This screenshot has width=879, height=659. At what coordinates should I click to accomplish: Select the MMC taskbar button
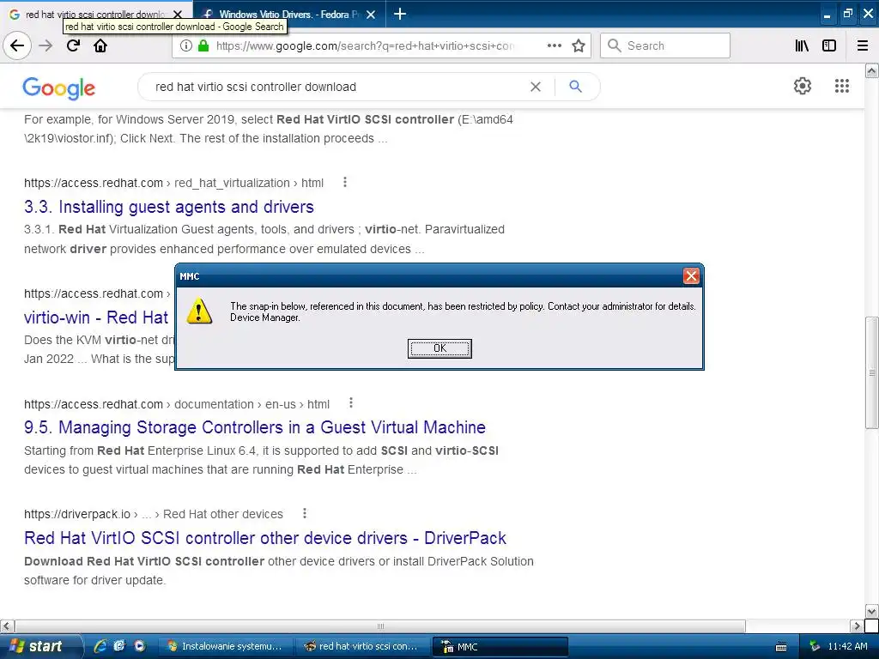[500, 647]
